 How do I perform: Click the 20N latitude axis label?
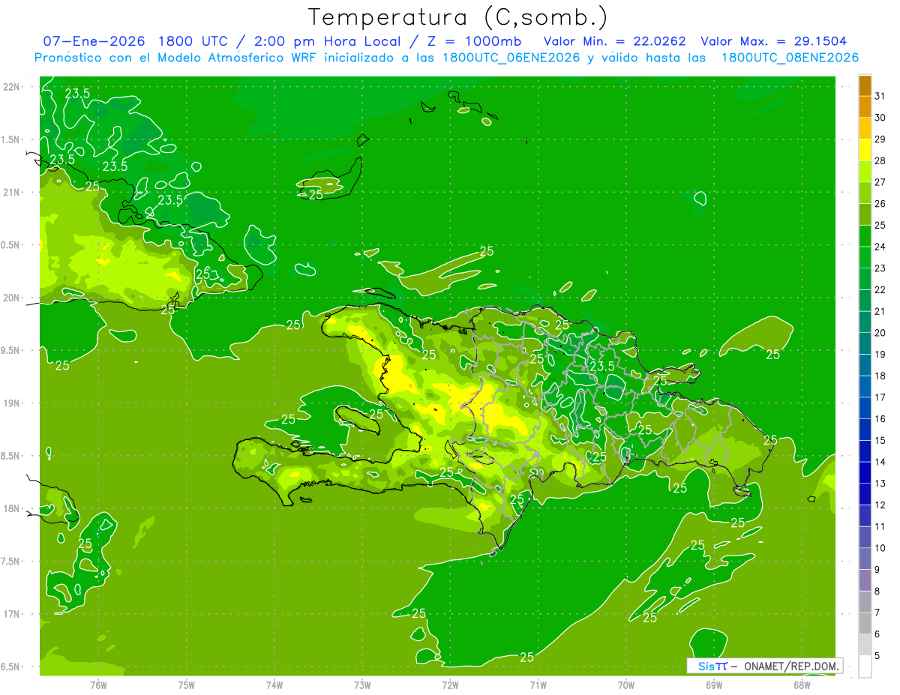coord(12,298)
